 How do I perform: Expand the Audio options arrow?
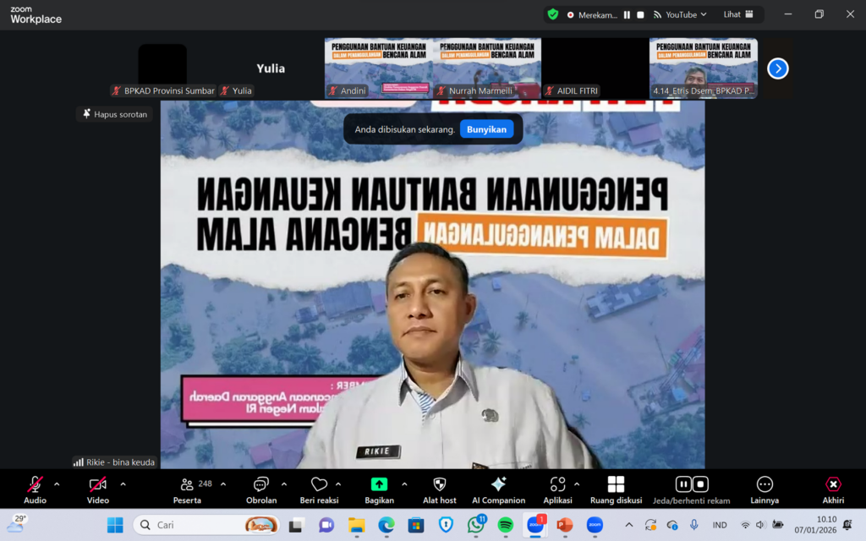57,484
